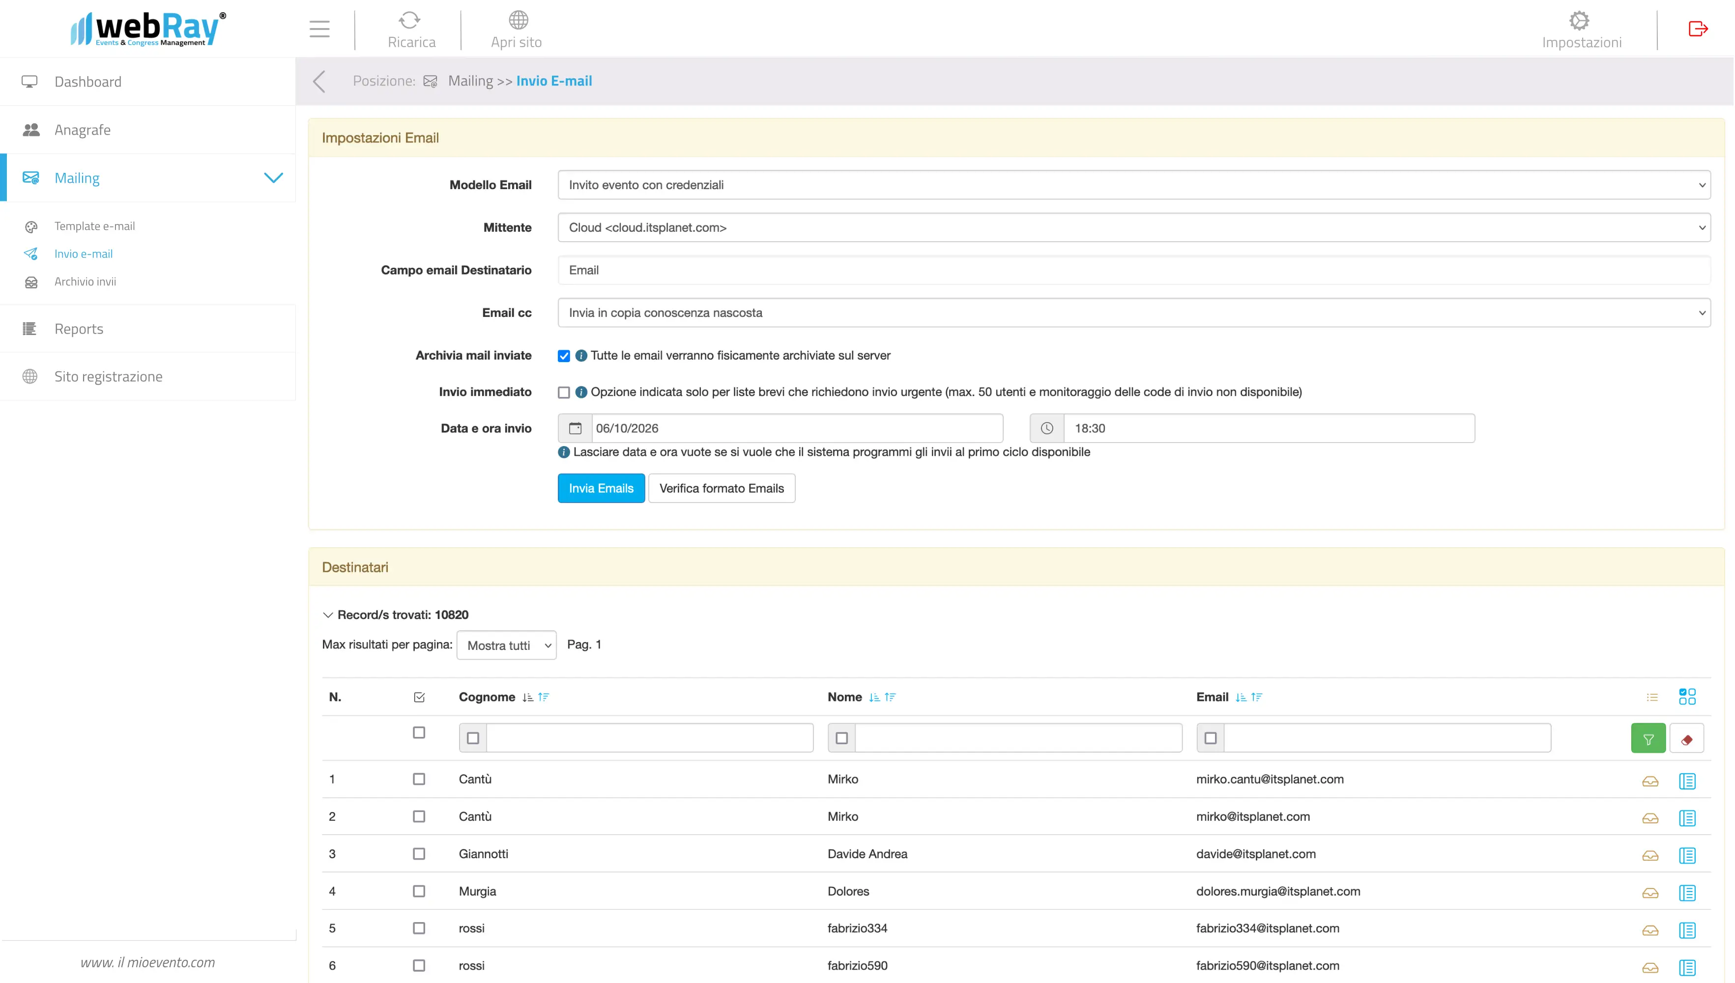The height and width of the screenshot is (983, 1735).
Task: Click the Invia Emails button
Action: (601, 488)
